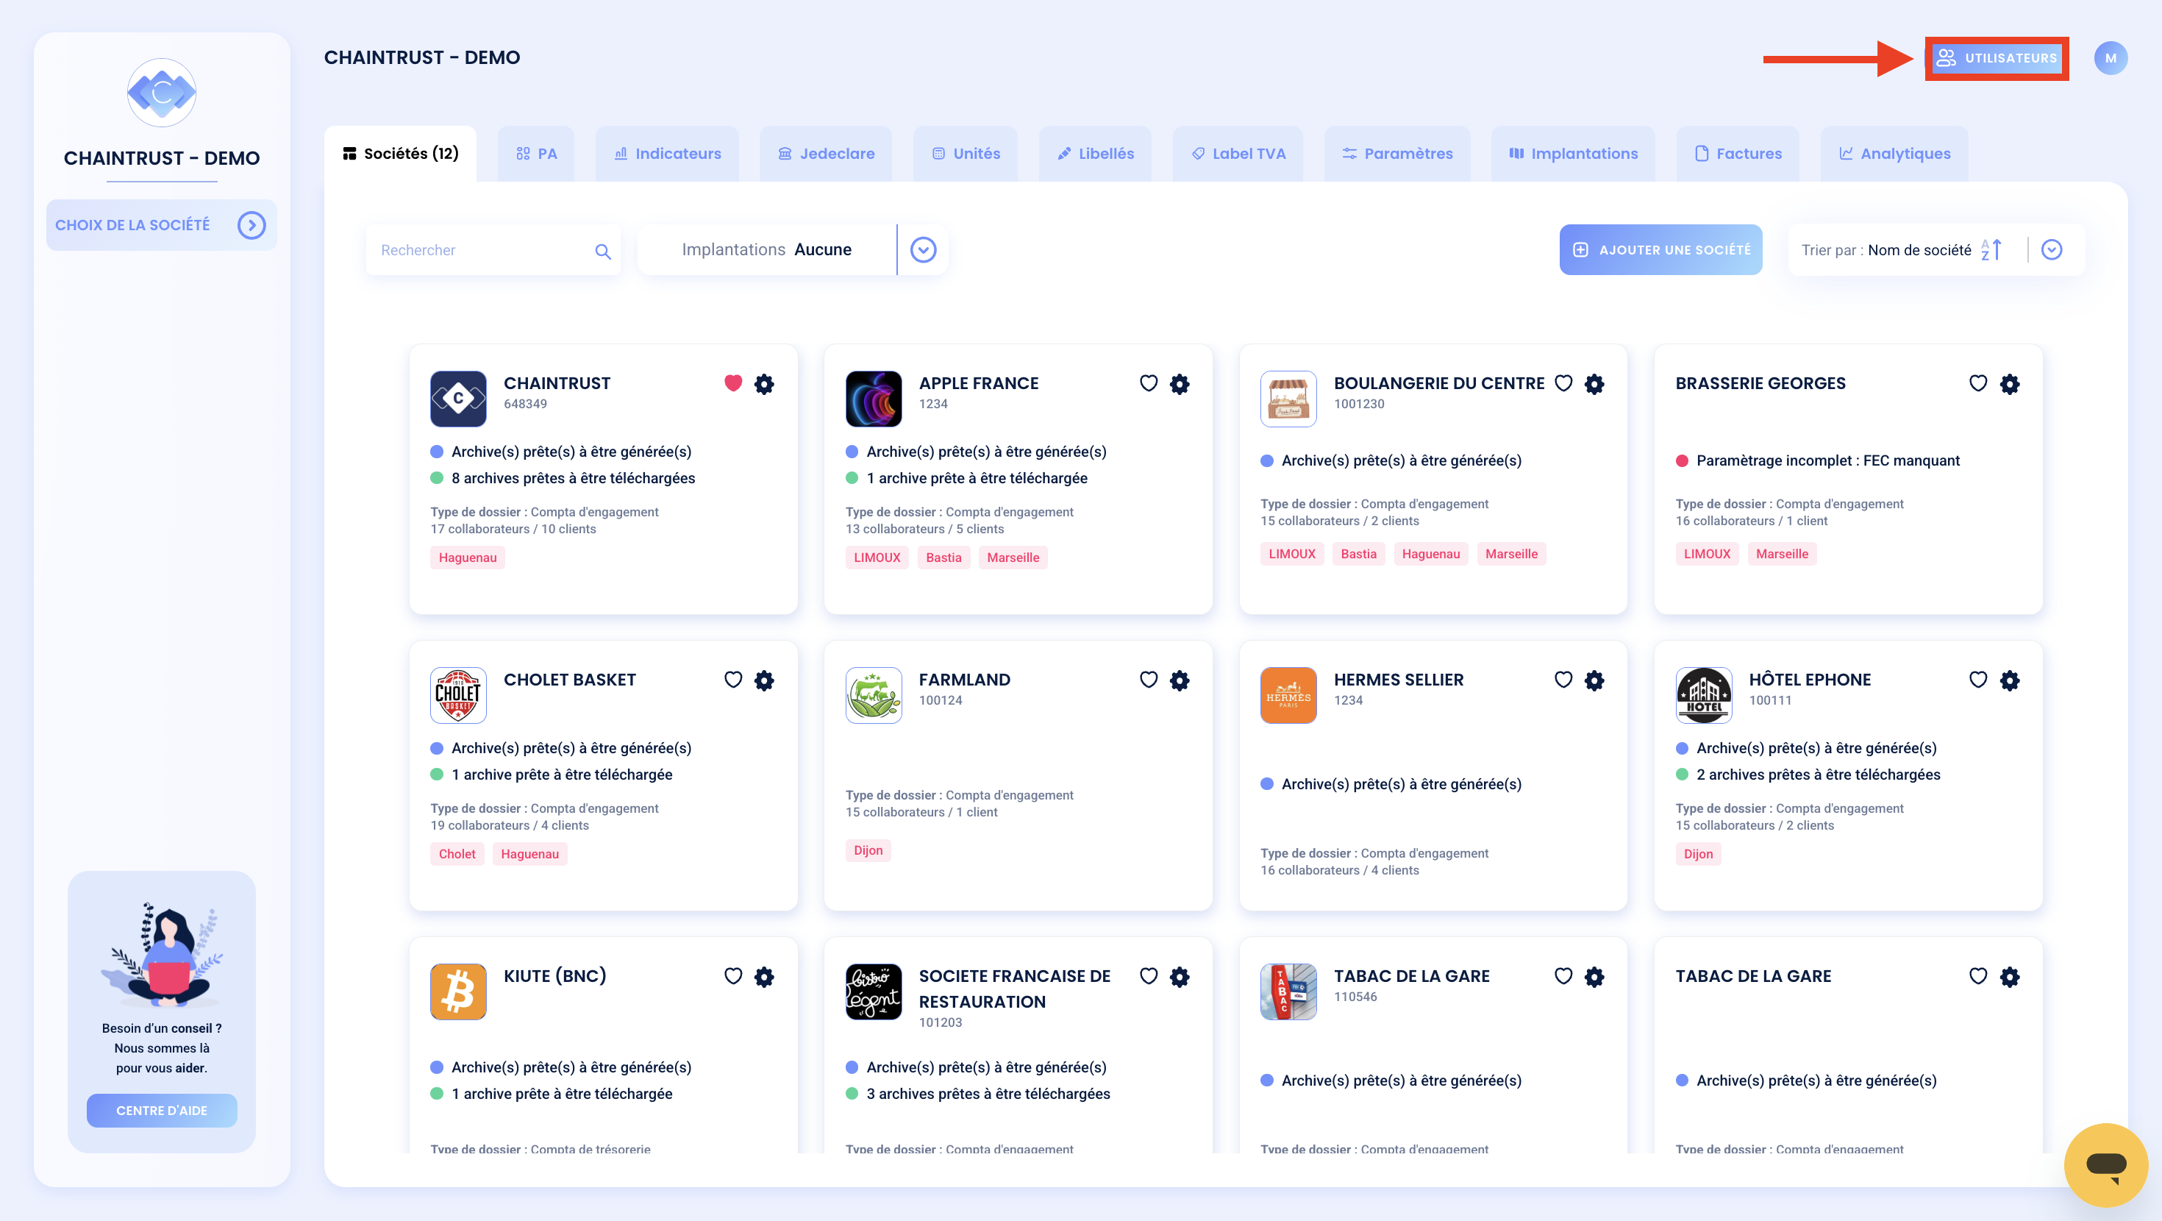
Task: Switch to the Libellés tab
Action: 1095,154
